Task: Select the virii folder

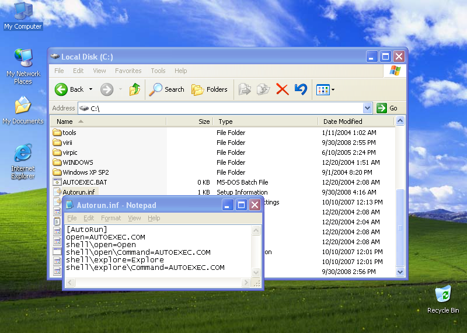Action: (x=62, y=143)
